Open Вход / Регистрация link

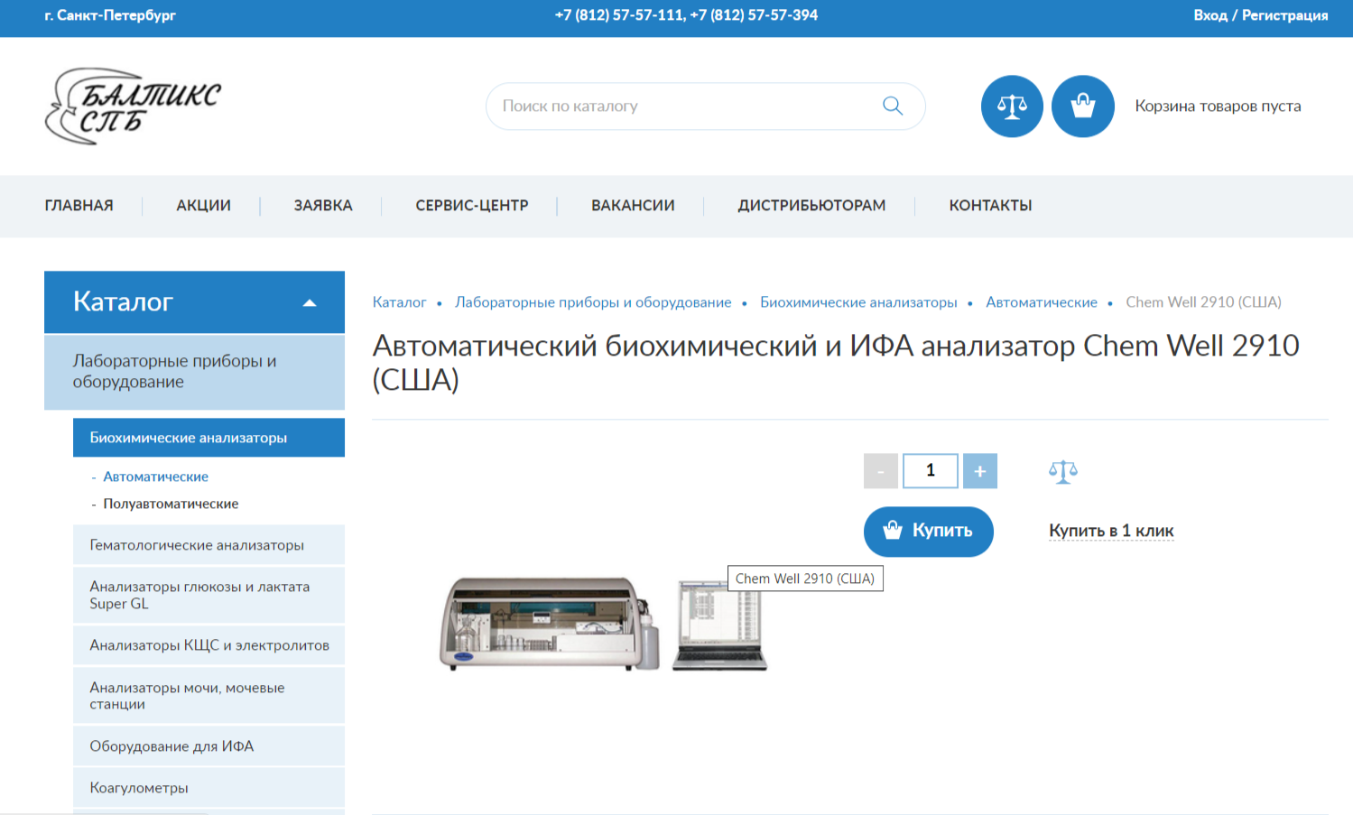tap(1260, 15)
